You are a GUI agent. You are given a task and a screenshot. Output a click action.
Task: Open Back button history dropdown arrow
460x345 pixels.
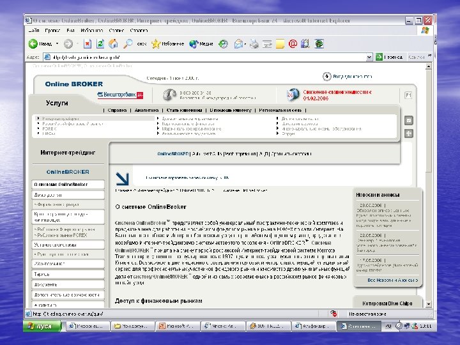point(57,44)
